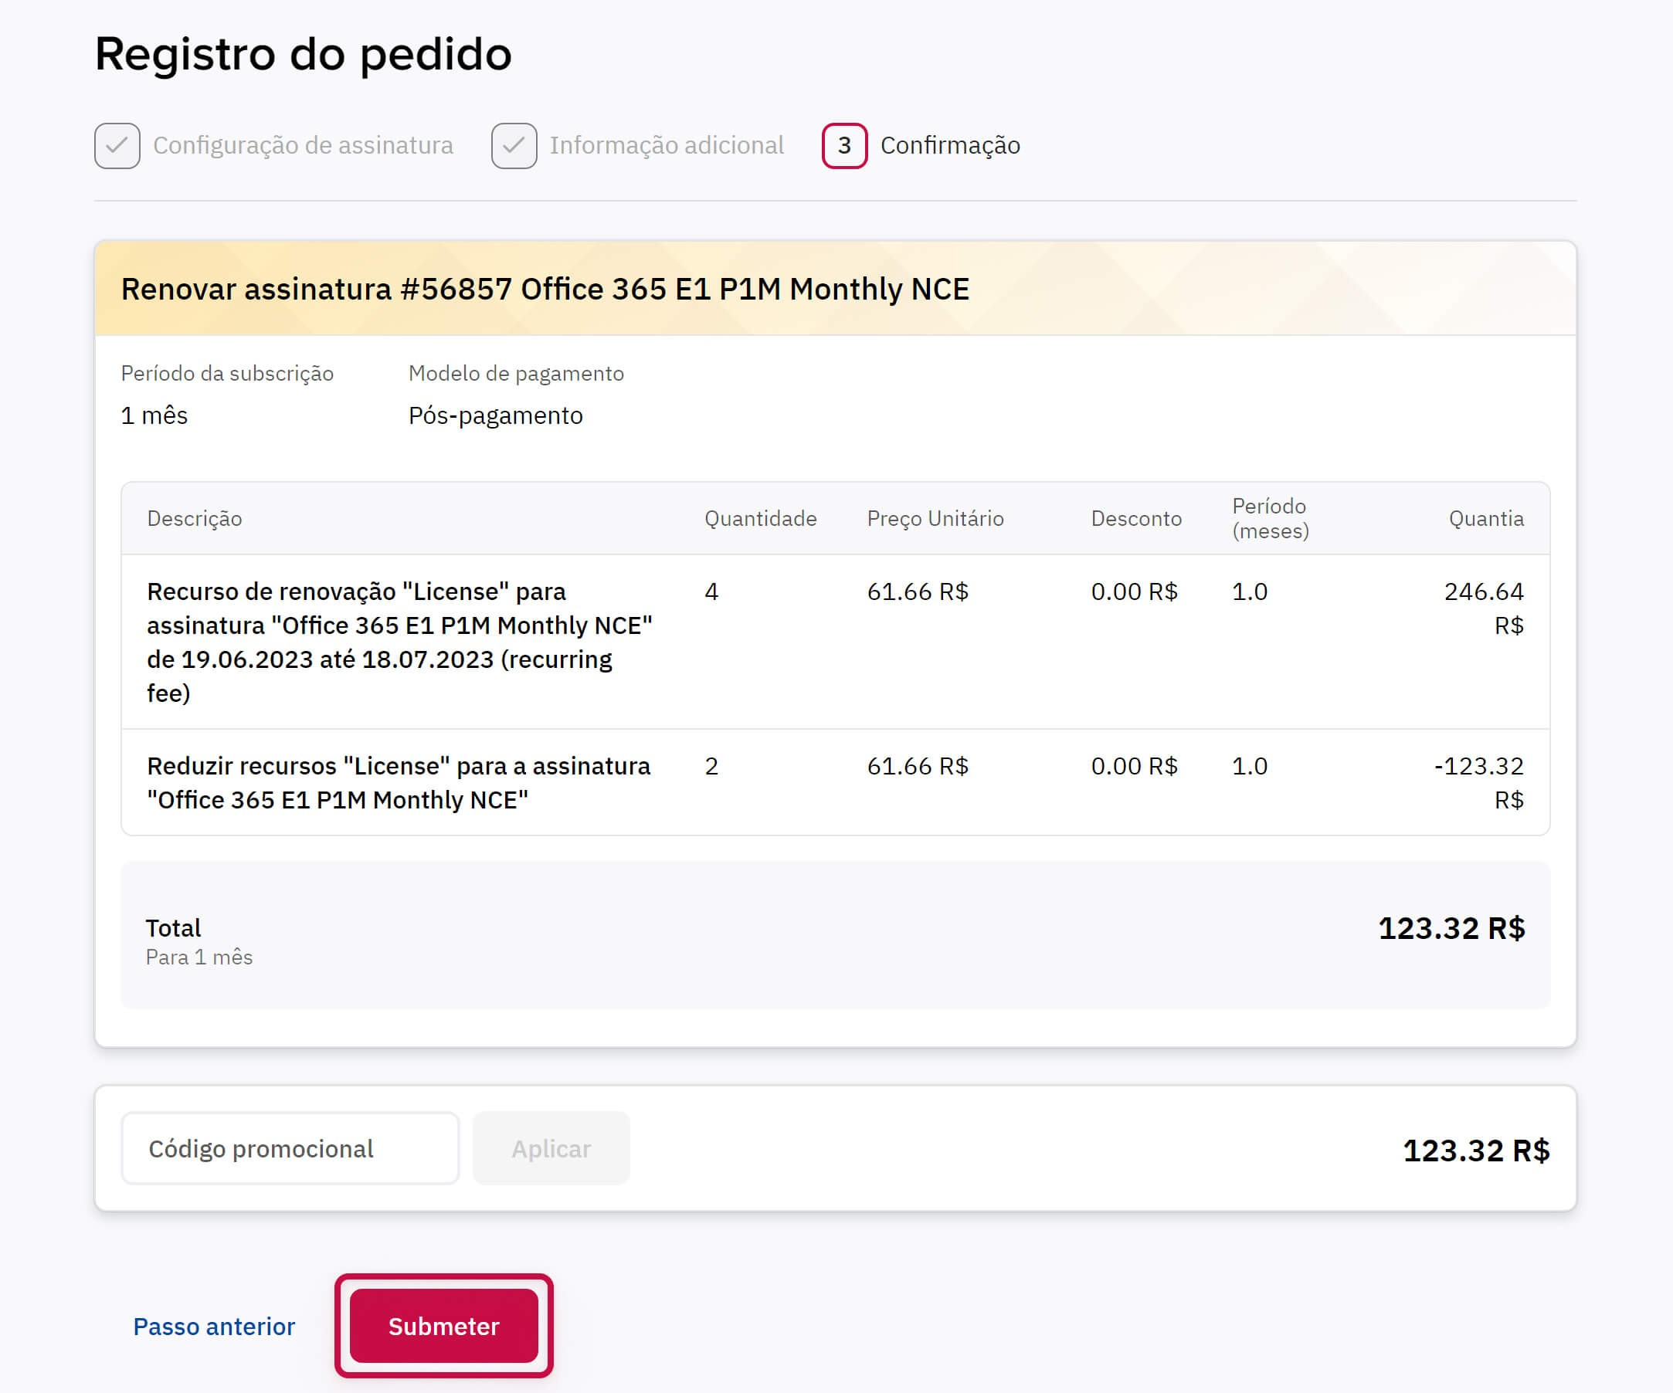Click the Quantia column header

(x=1486, y=518)
